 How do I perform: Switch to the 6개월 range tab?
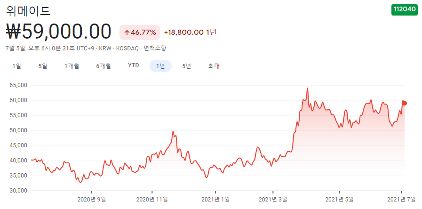(x=104, y=66)
